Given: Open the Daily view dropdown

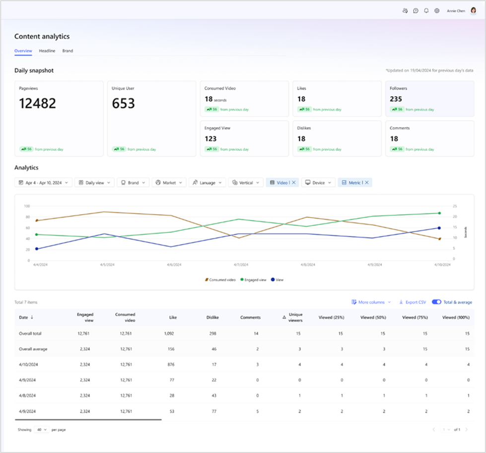Looking at the screenshot, I should 94,182.
